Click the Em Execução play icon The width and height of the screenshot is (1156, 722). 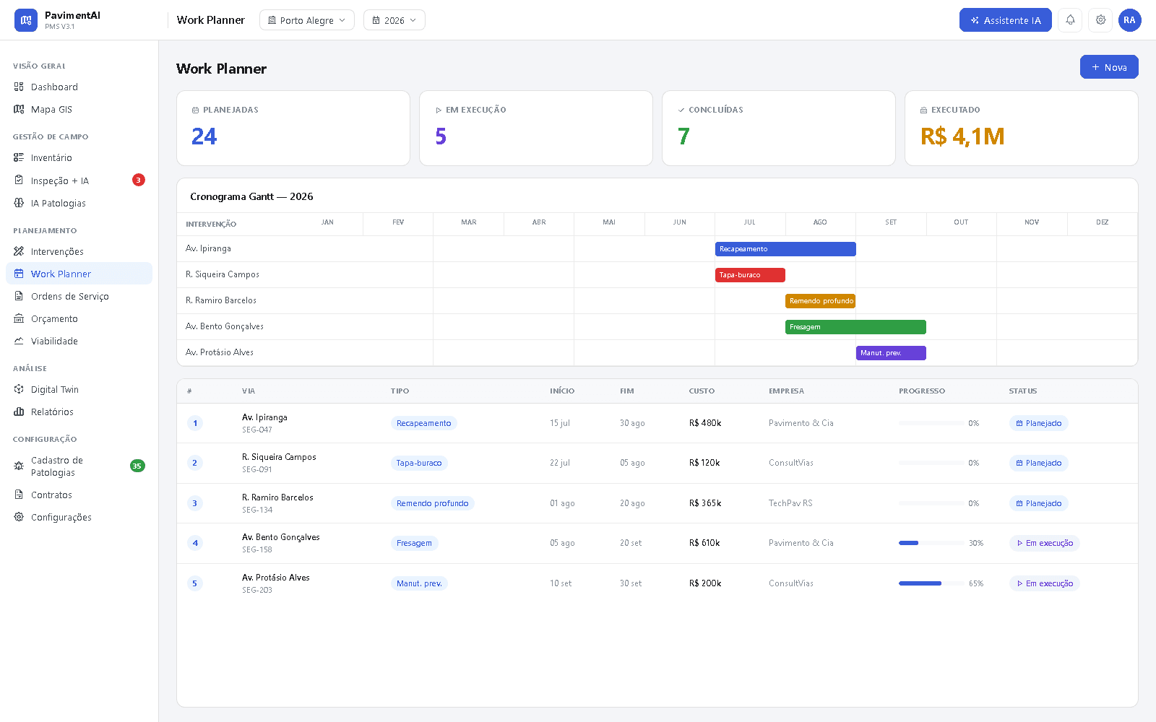438,110
